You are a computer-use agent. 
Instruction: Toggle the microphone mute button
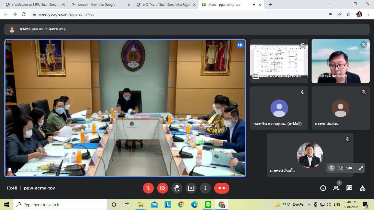[148, 188]
